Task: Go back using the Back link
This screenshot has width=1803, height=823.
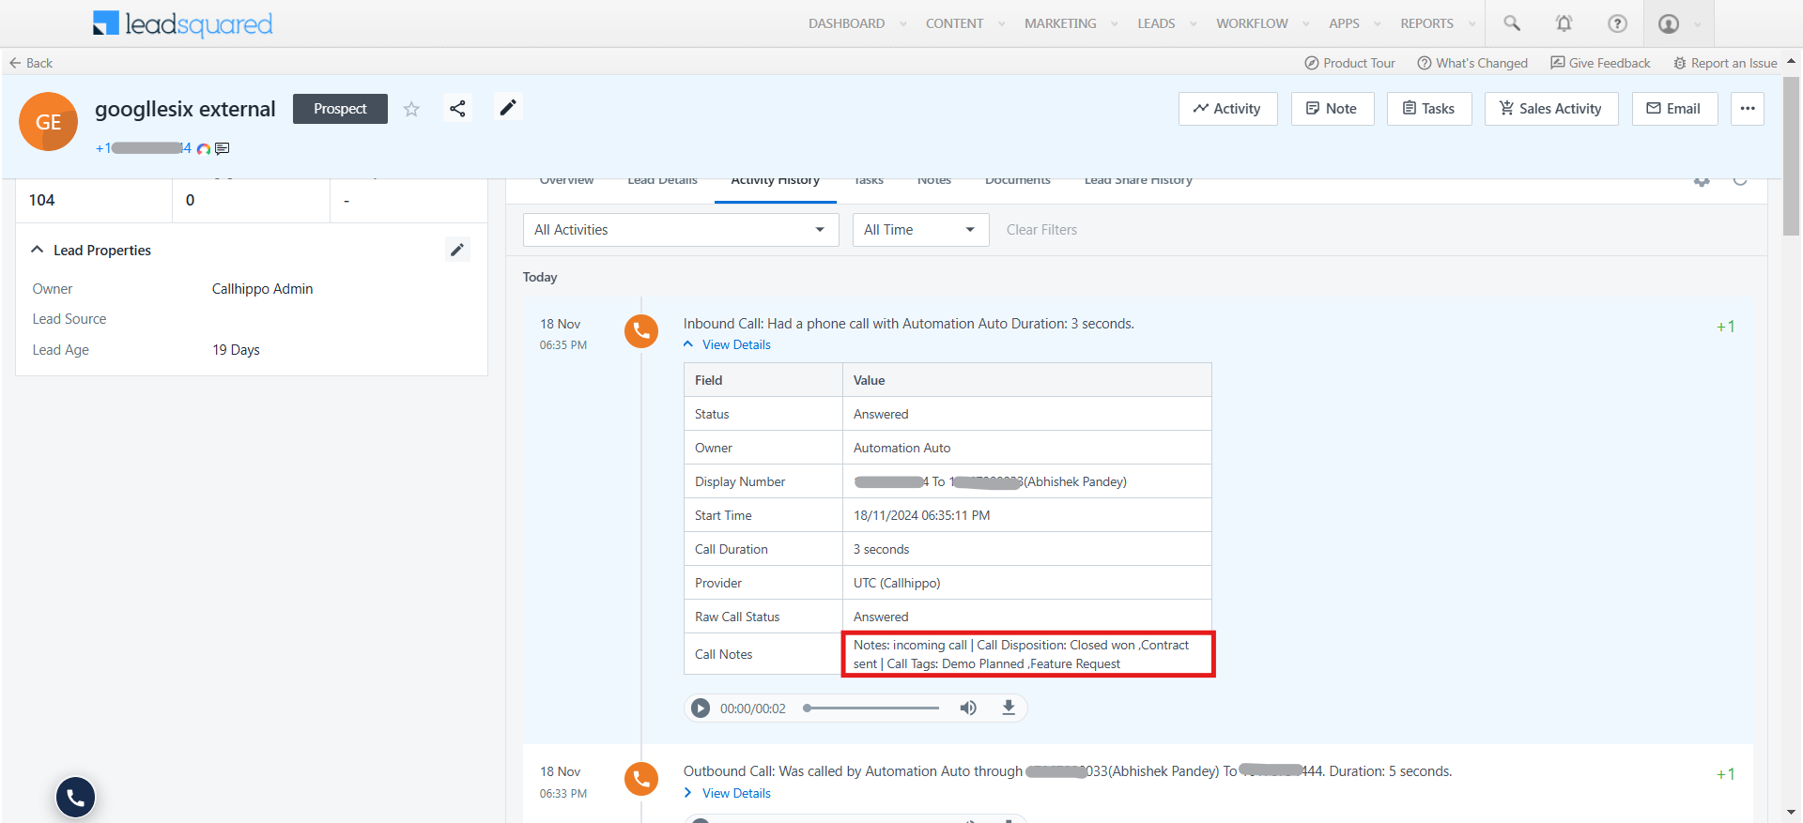Action: [31, 63]
